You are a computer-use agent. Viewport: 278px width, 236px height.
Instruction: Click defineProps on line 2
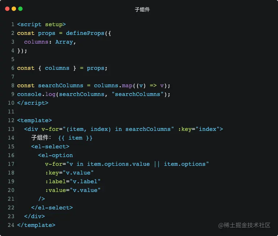[x=85, y=33]
